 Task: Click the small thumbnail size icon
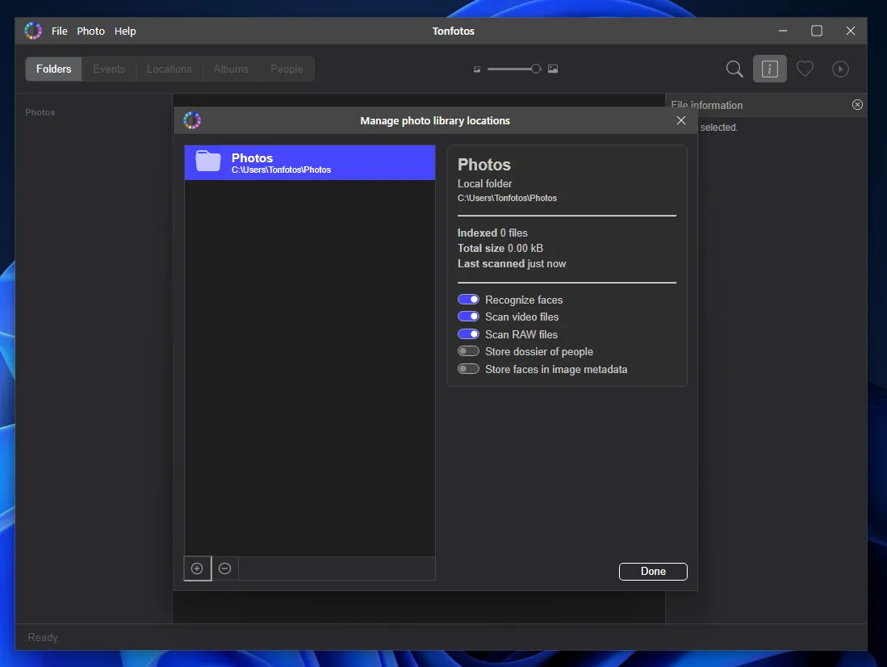point(477,69)
